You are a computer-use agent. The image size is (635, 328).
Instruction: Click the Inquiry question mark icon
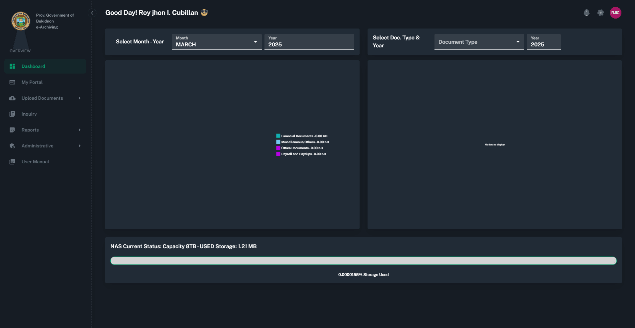pos(12,114)
